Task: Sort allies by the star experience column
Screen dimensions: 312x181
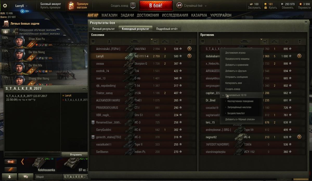Action: tap(177, 41)
